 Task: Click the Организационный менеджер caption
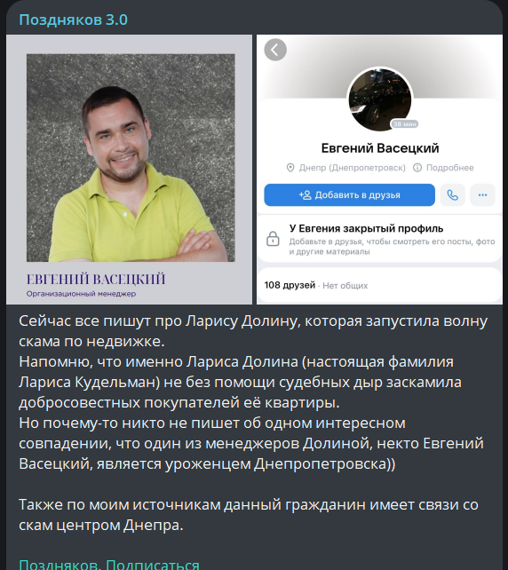81,294
